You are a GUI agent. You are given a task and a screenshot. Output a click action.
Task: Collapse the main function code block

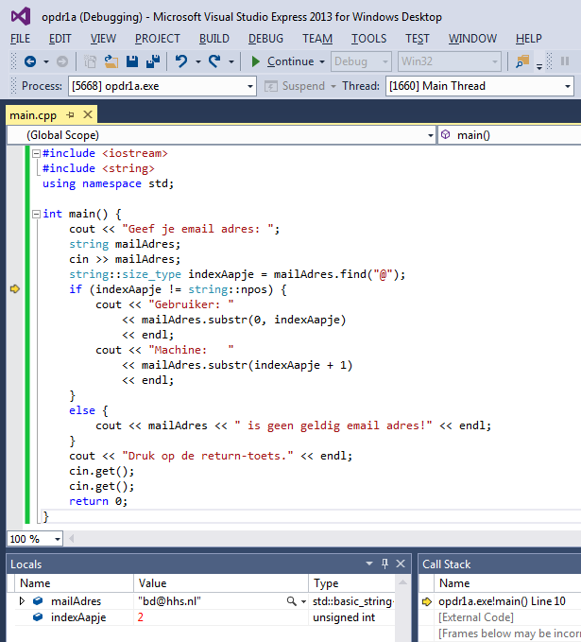pyautogui.click(x=35, y=215)
